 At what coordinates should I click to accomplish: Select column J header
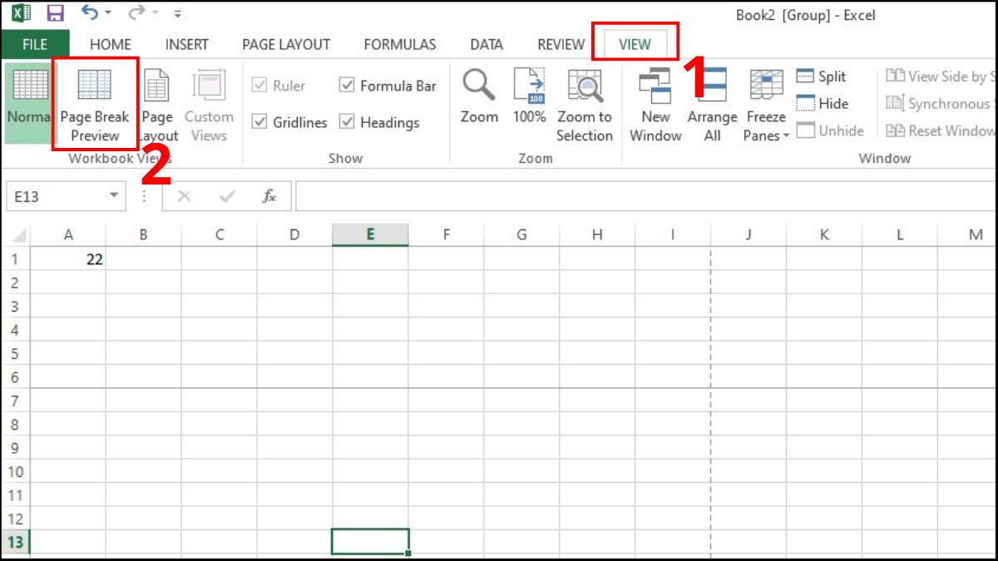tap(748, 235)
